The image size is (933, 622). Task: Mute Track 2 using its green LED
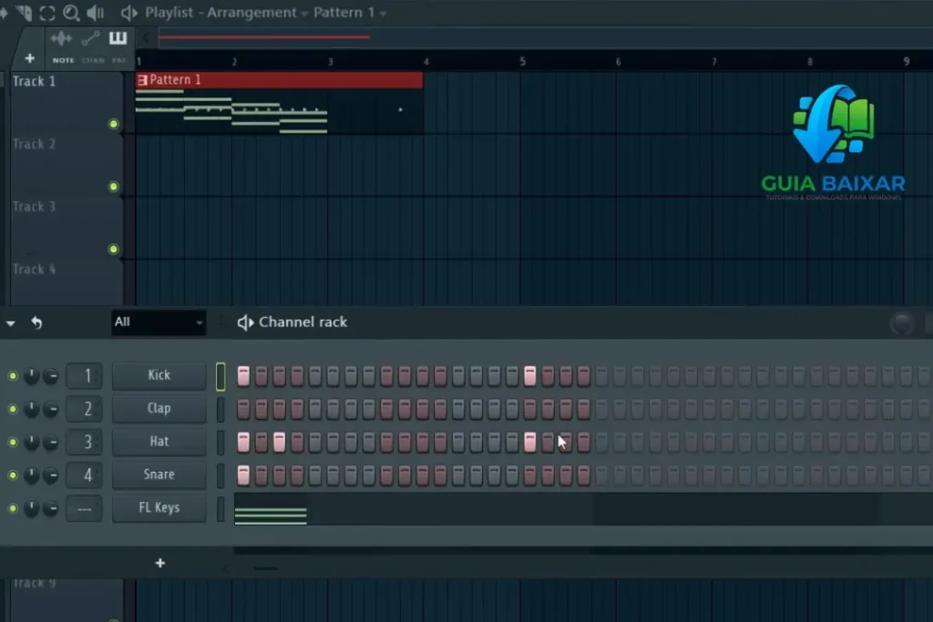click(114, 187)
